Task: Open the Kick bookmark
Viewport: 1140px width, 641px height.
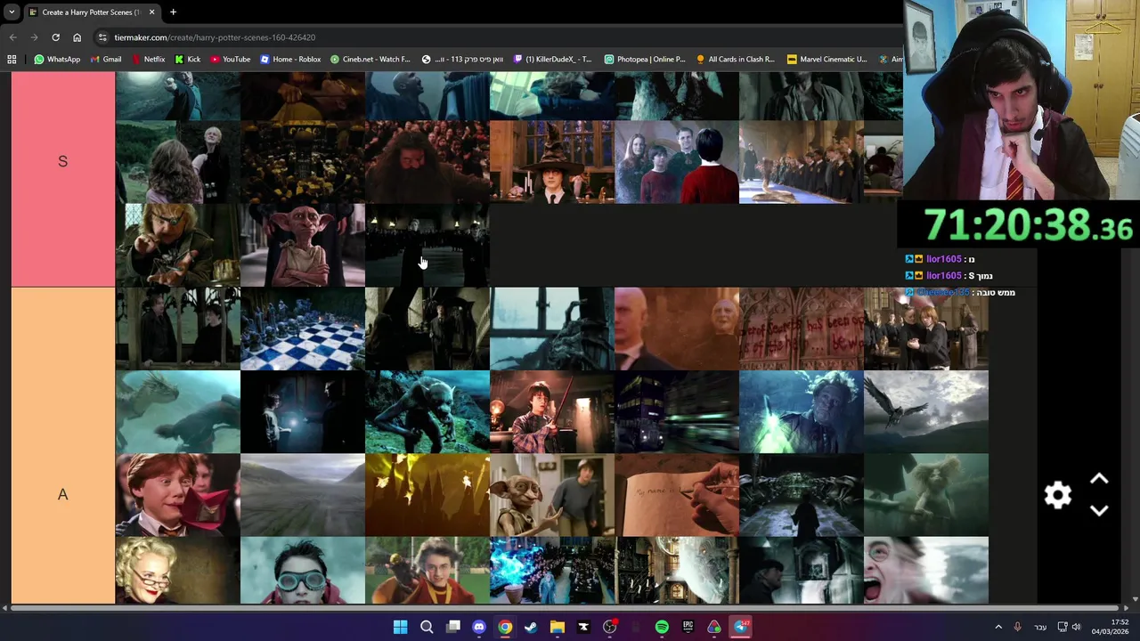Action: click(x=187, y=59)
